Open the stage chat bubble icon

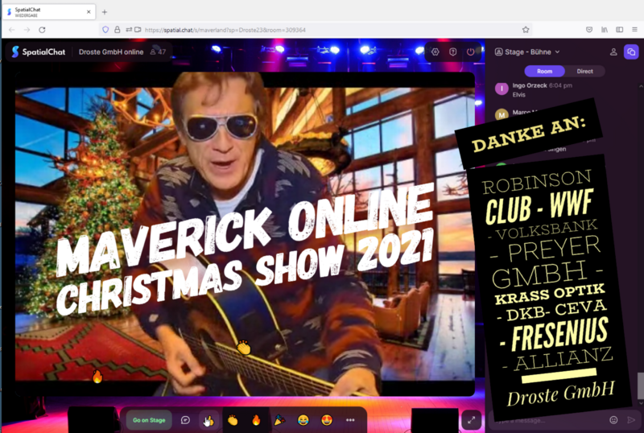point(185,420)
